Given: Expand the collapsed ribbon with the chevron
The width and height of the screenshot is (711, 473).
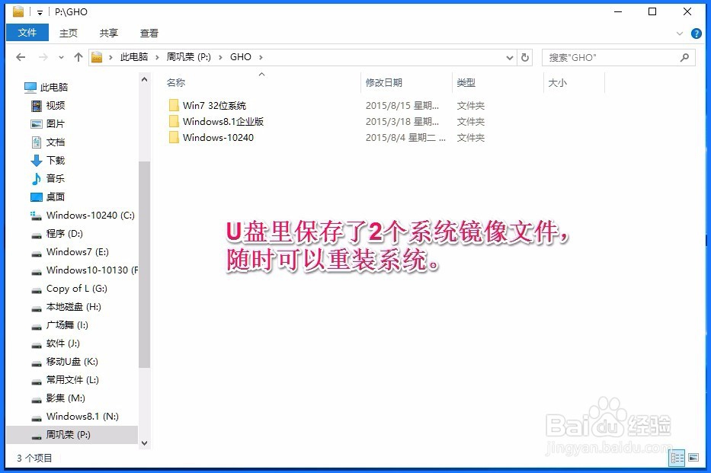Looking at the screenshot, I should click(681, 34).
